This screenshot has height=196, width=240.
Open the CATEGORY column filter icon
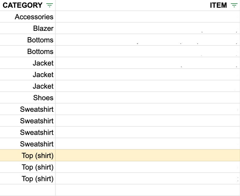click(50, 5)
